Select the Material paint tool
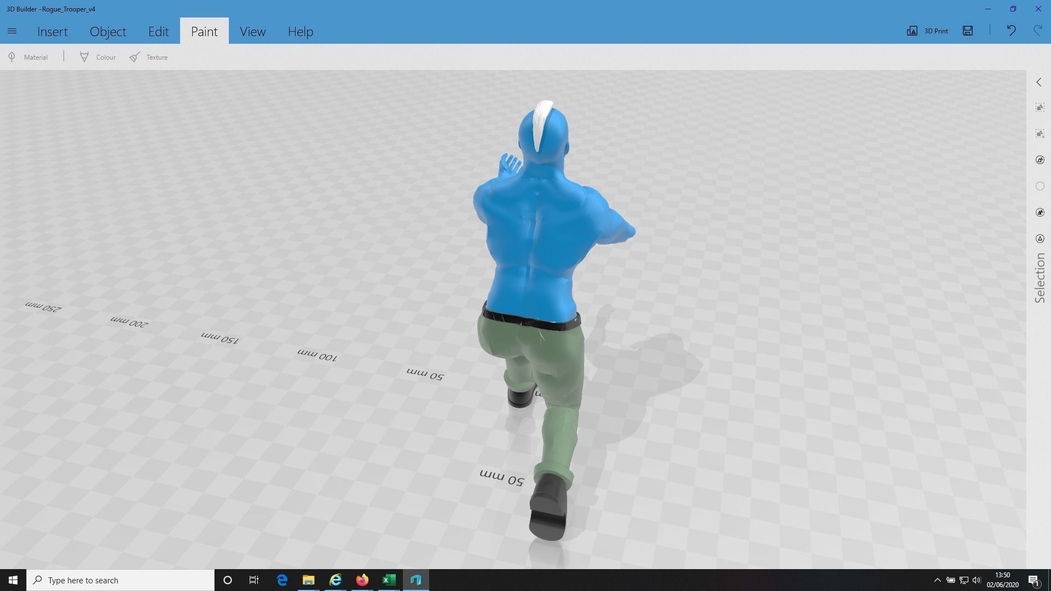This screenshot has height=591, width=1051. coord(28,57)
